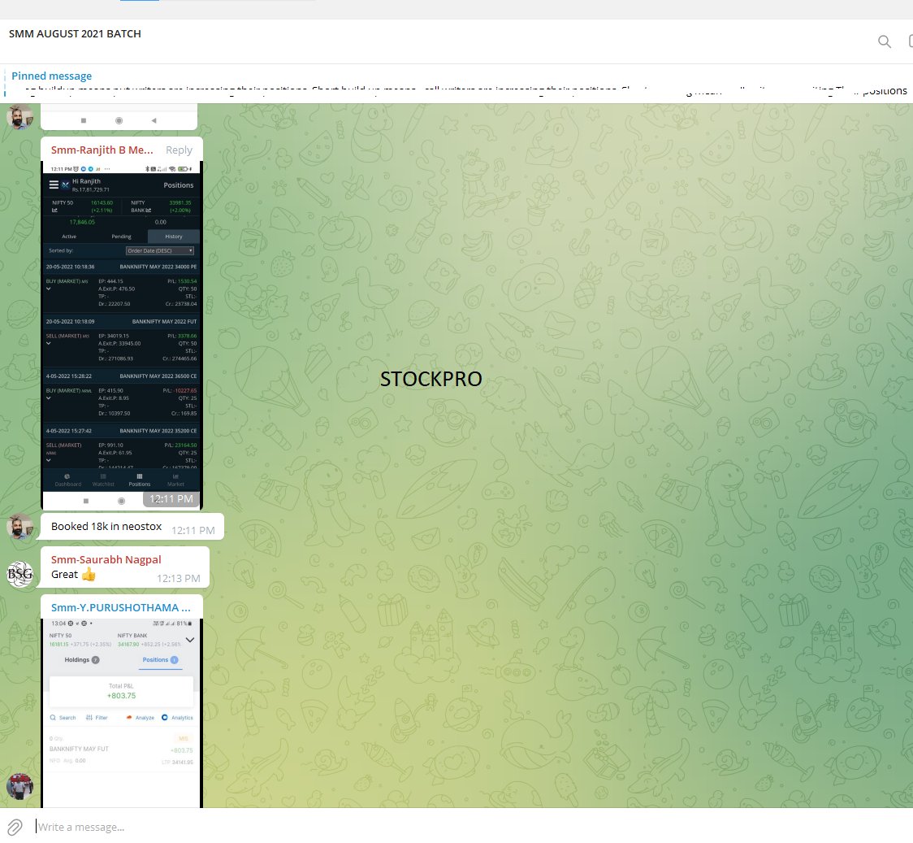The image size is (913, 843).
Task: Click the 'Booked 18k in neostox' message
Action: tap(132, 527)
